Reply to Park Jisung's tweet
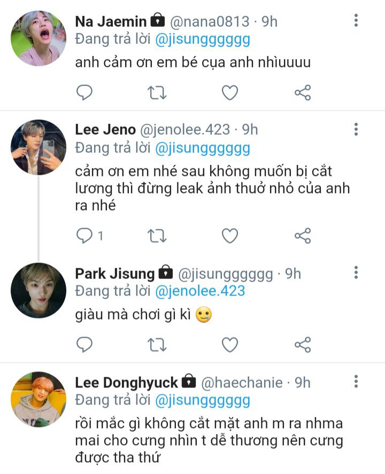385x474 pixels. 84,345
